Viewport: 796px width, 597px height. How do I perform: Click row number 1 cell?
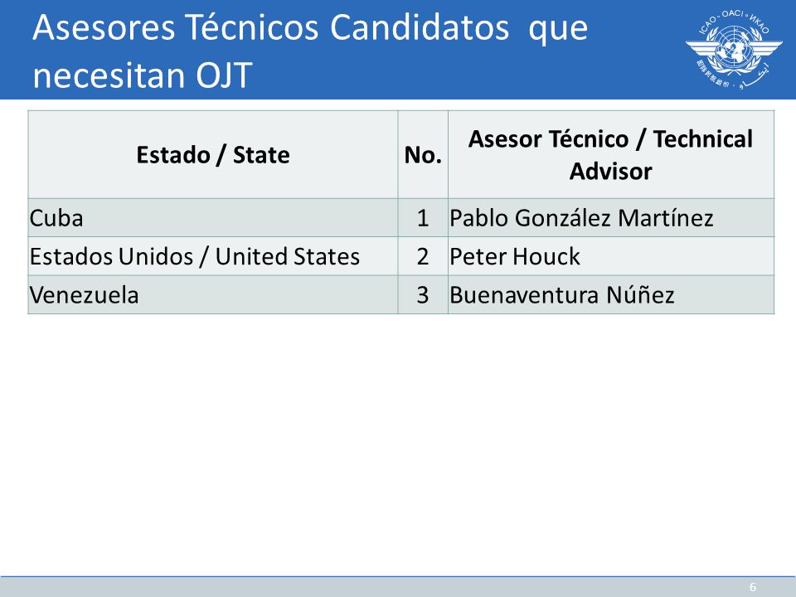423,218
